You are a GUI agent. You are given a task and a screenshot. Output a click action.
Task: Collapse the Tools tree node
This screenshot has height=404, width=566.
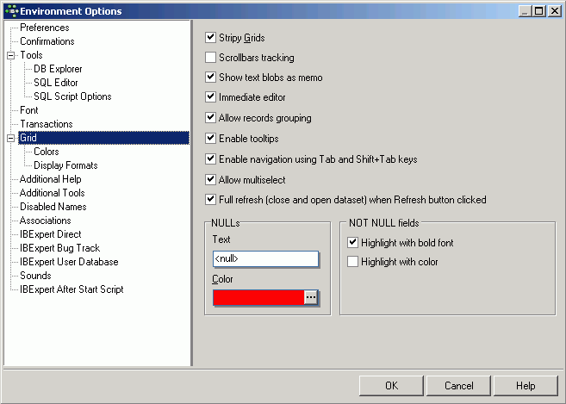(10, 55)
